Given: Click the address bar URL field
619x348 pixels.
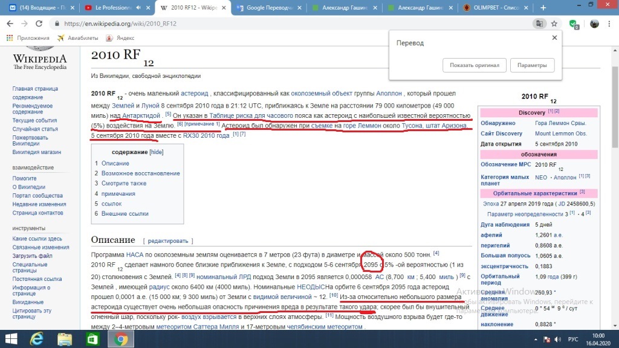Looking at the screenshot, I should tap(292, 24).
